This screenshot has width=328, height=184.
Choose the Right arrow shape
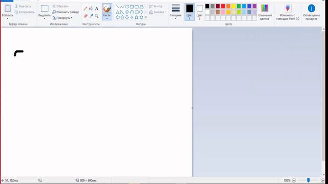click(x=141, y=12)
